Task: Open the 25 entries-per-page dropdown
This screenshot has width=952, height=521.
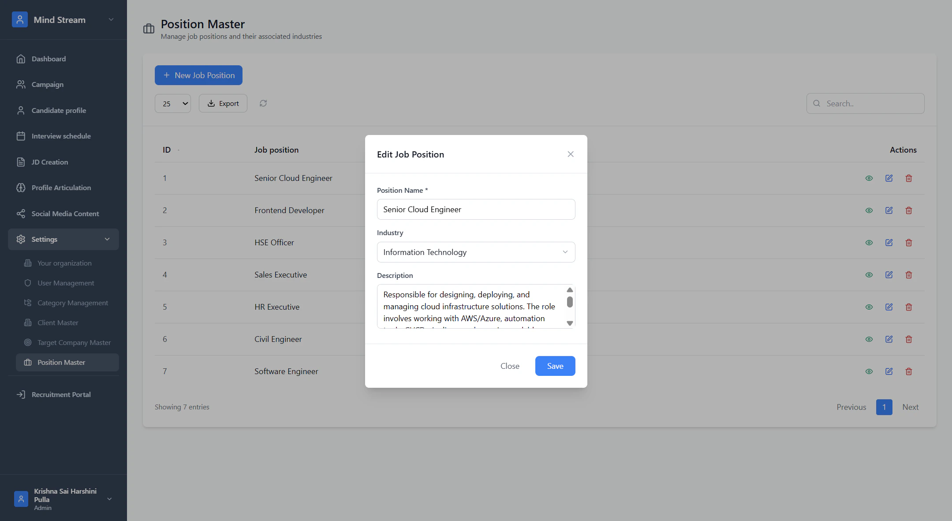Action: click(173, 104)
